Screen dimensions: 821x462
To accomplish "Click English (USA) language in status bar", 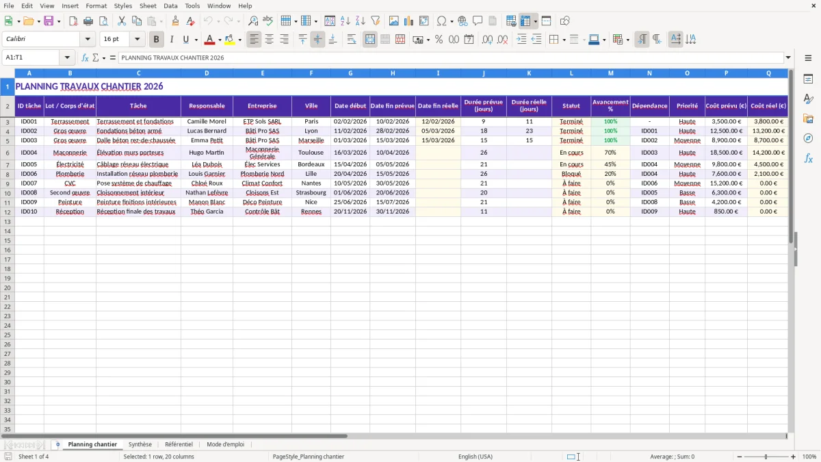I will [475, 457].
